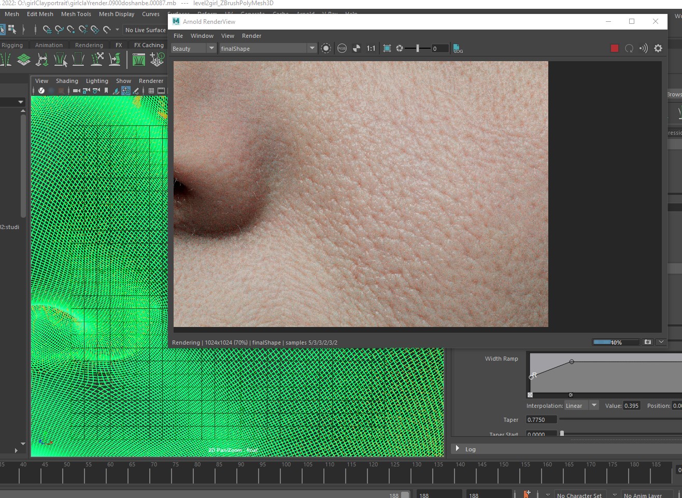Switch to the Rendering shelf tab
The width and height of the screenshot is (682, 498).
pyautogui.click(x=89, y=45)
